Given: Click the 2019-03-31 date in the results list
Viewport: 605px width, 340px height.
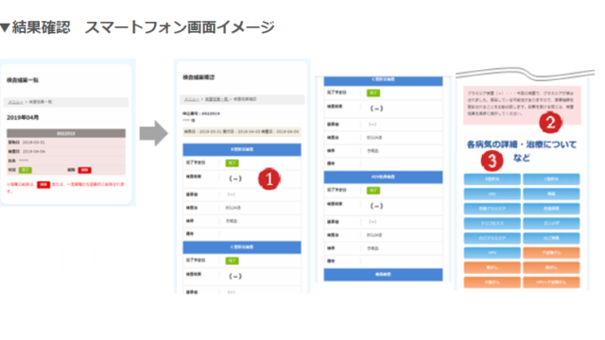Looking at the screenshot, I should 34,143.
